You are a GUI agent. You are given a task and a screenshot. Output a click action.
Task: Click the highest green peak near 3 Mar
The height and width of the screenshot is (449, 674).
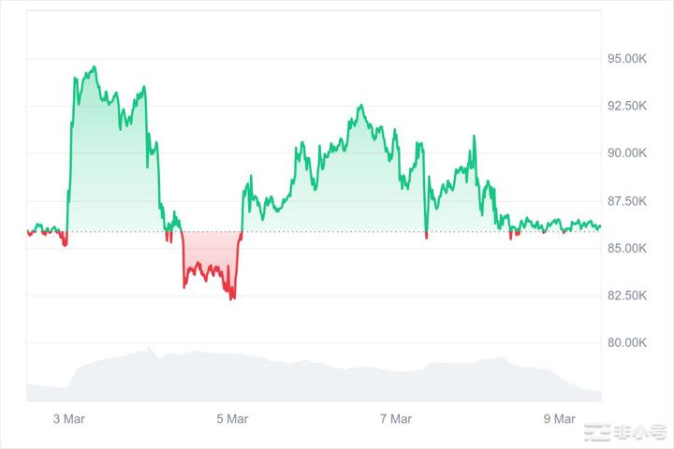point(94,67)
